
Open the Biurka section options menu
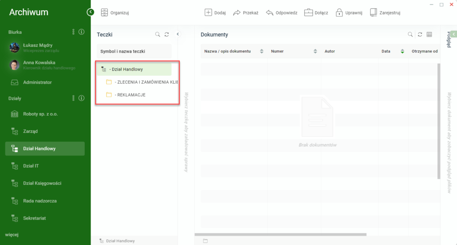(74, 32)
